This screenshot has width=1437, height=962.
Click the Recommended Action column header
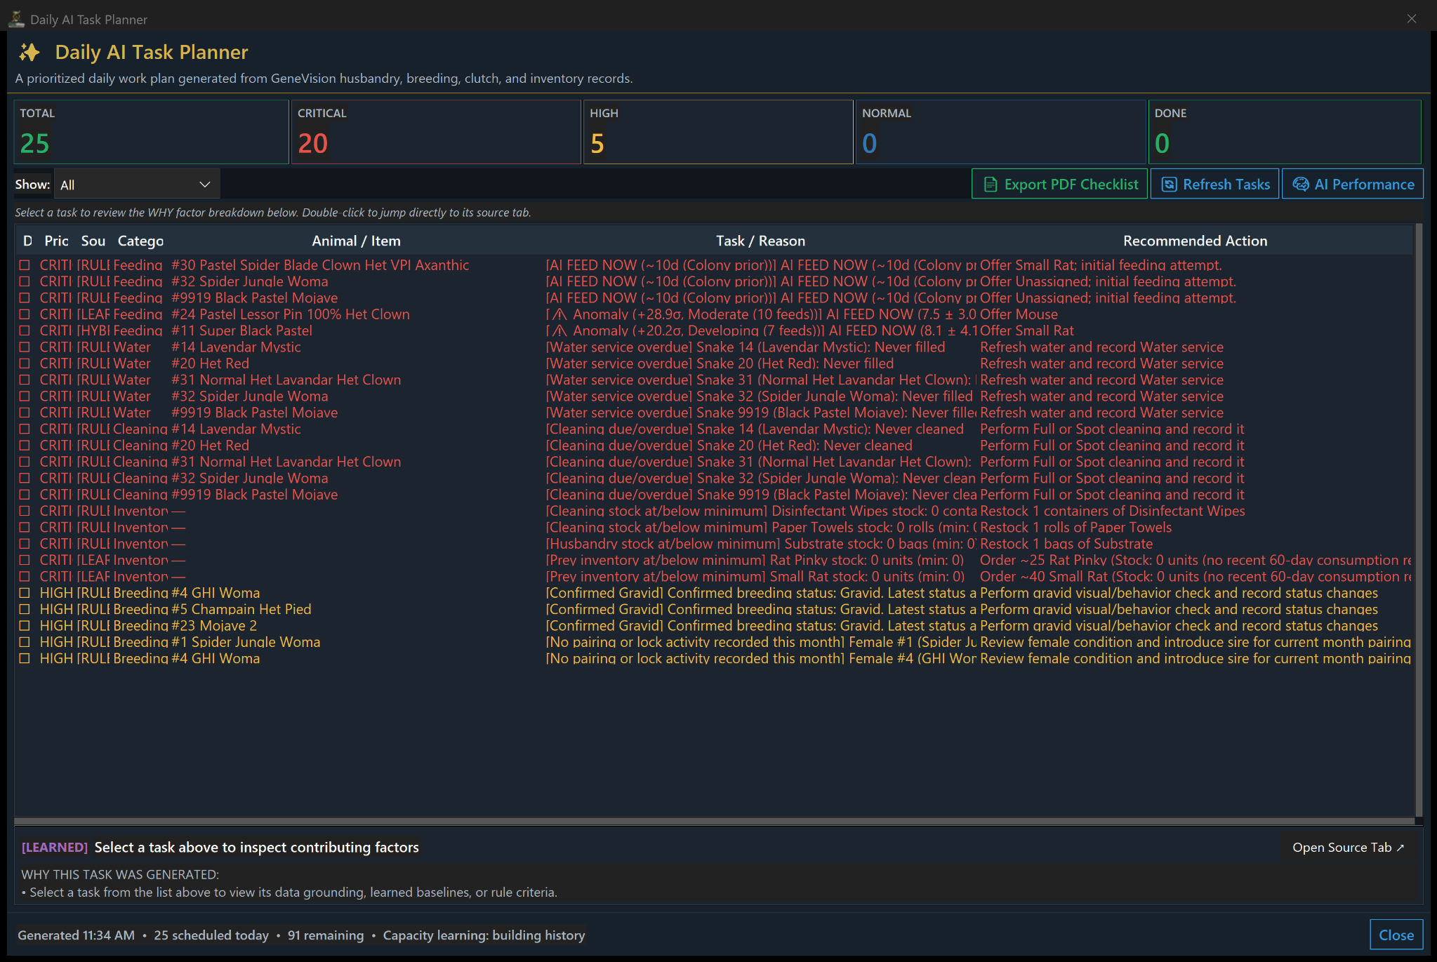[1195, 241]
